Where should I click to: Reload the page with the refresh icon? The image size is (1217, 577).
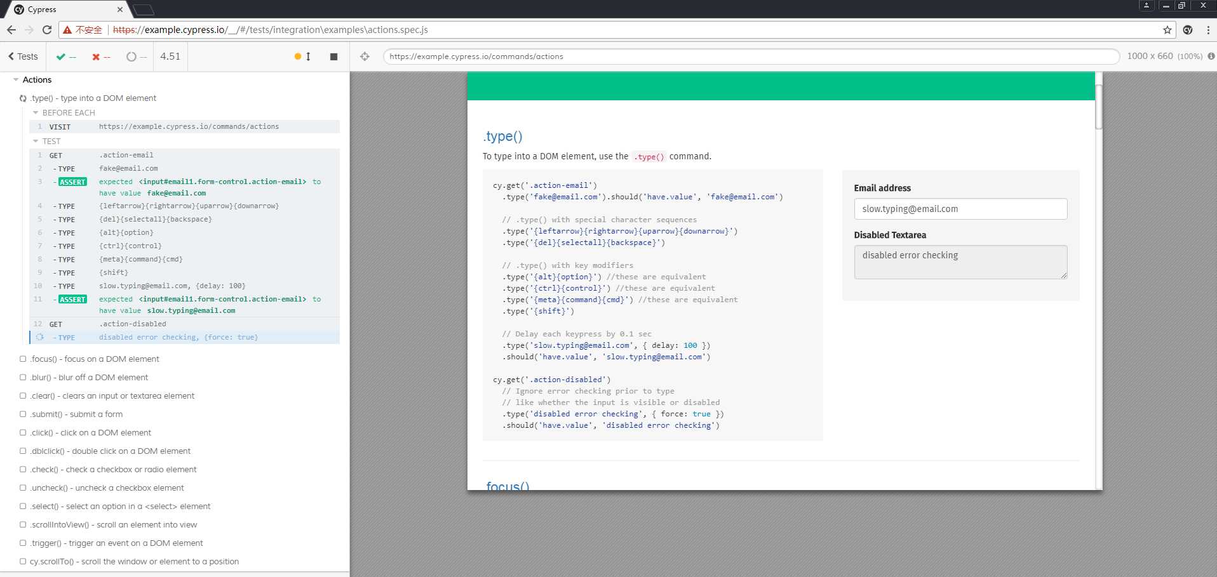click(47, 30)
